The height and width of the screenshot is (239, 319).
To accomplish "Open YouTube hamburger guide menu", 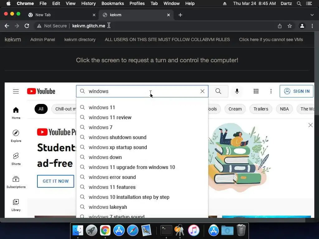I will click(x=16, y=91).
